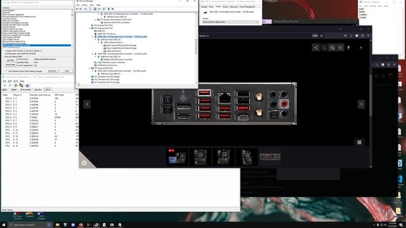406x228 pixels.
Task: Open the Stats tab in LatencyMon
Action: tap(14, 90)
